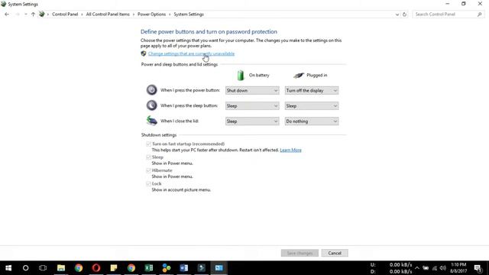
Task: Click the shield icon beside change settings
Action: pos(144,53)
